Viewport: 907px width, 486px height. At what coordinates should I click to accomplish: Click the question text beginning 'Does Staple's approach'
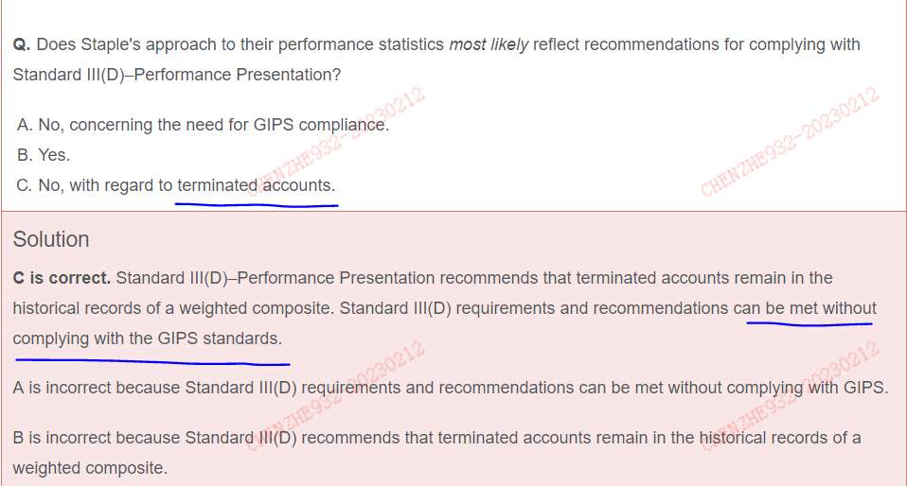[x=436, y=60]
